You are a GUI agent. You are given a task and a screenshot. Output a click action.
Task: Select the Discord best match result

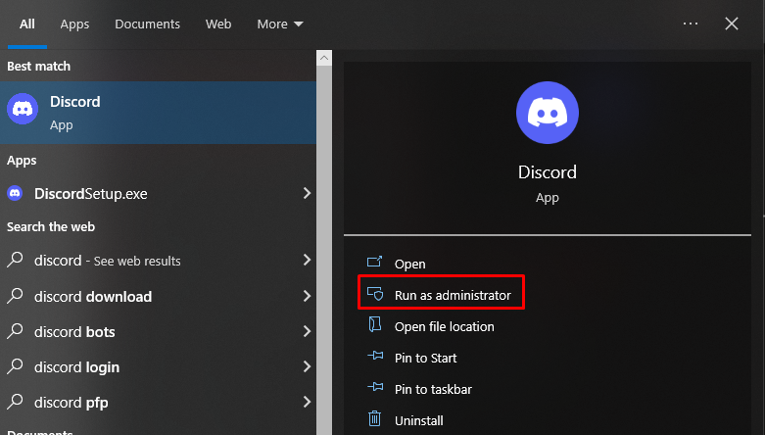point(158,113)
